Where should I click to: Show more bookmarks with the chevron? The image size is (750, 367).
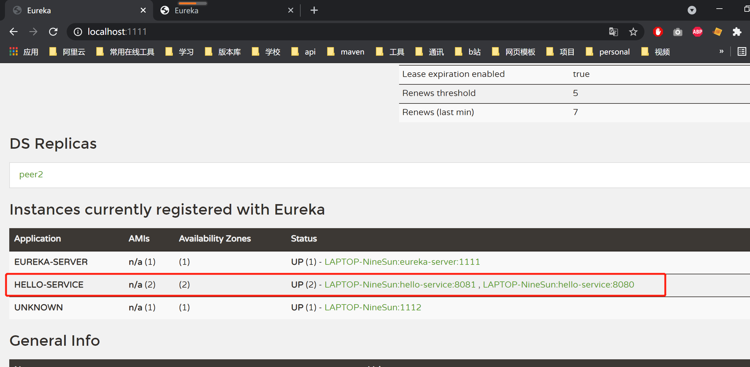(721, 51)
